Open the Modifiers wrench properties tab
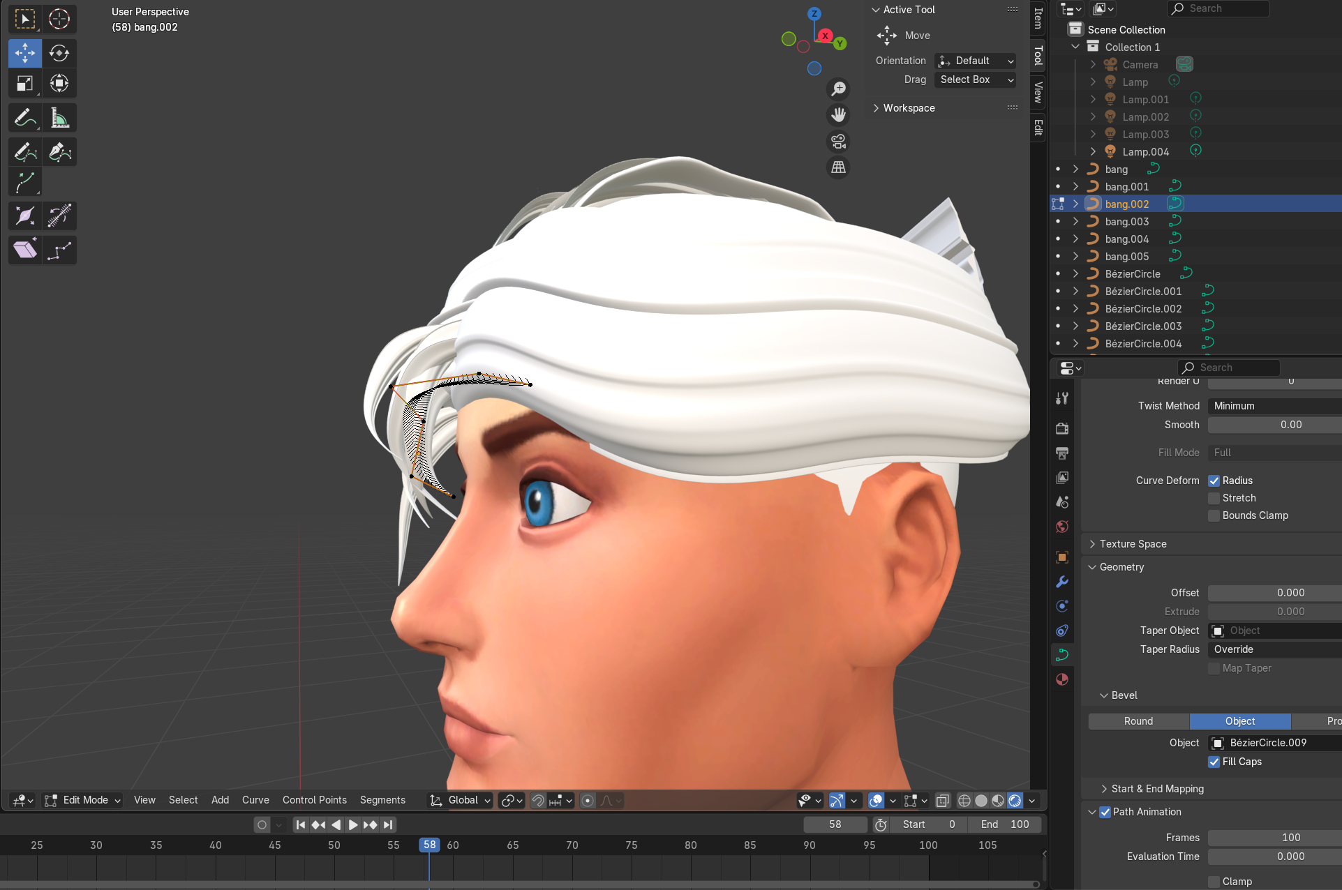The height and width of the screenshot is (890, 1342). coord(1062,582)
